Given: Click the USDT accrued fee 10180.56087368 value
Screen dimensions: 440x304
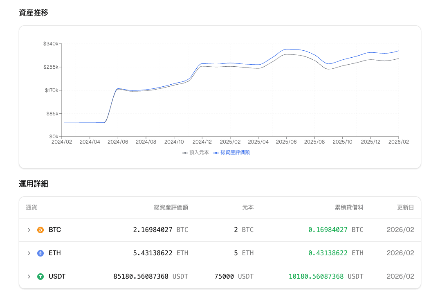Looking at the screenshot, I should tap(316, 277).
